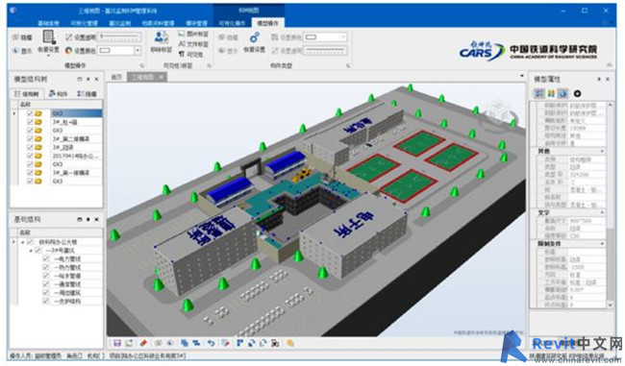The height and width of the screenshot is (366, 625).
Task: Toggle checkbox for 3#_第一排横梁 row
Action: pos(30,173)
